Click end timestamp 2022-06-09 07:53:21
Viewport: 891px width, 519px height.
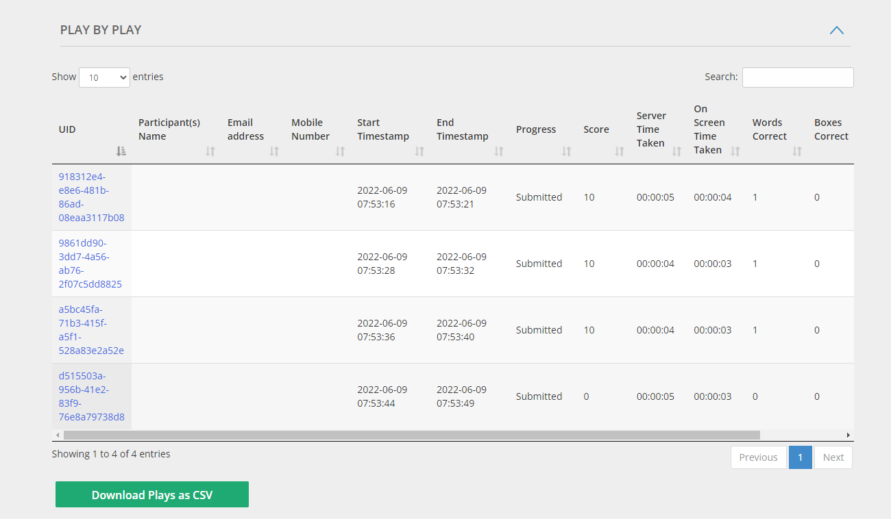pos(461,197)
